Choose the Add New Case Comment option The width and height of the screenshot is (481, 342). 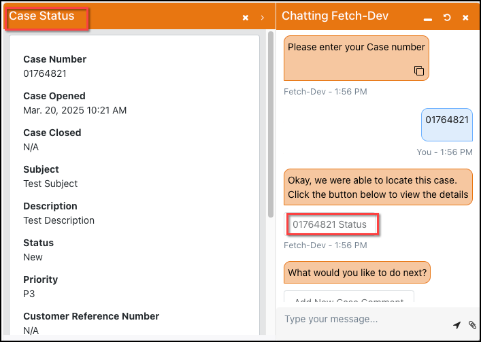tap(349, 296)
